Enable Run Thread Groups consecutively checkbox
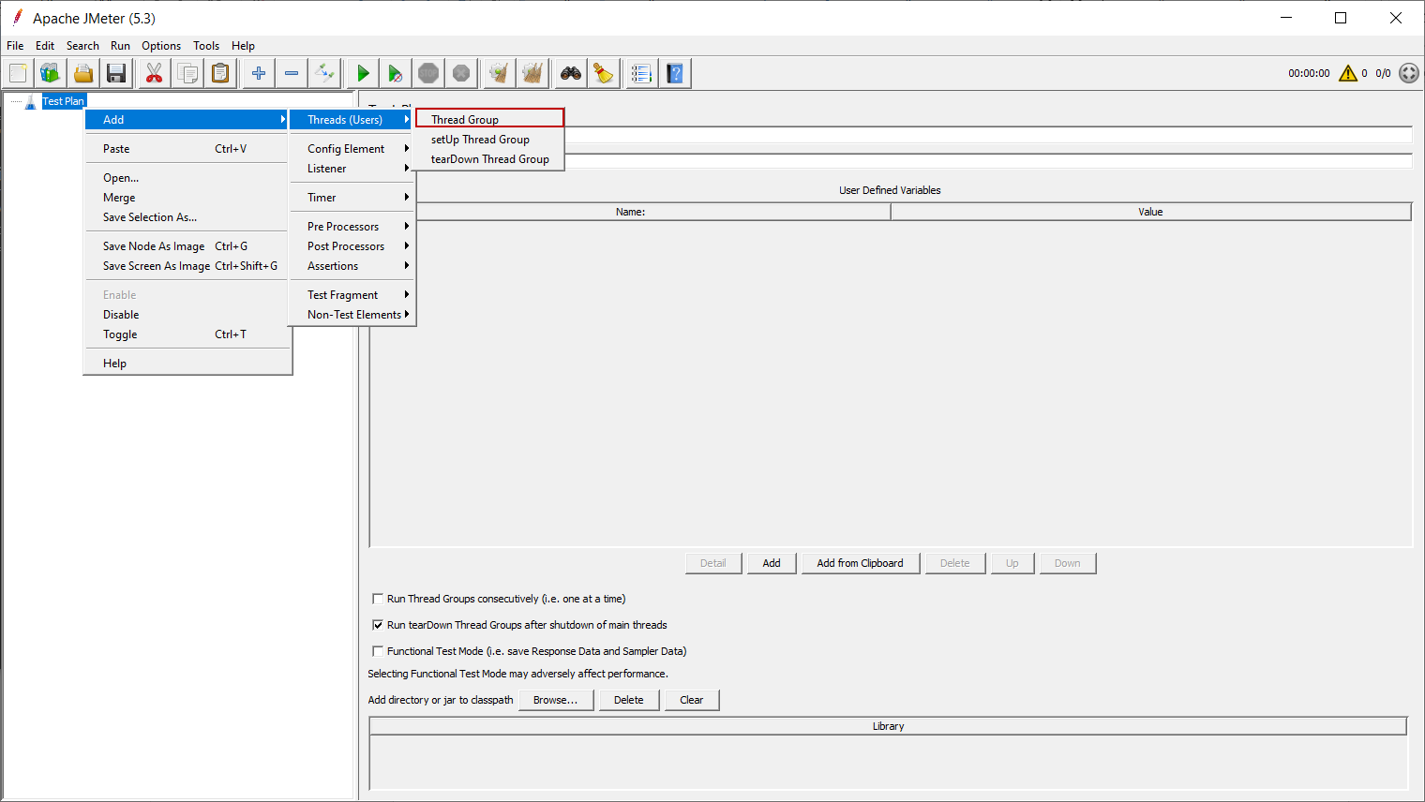The width and height of the screenshot is (1425, 802). click(x=378, y=599)
